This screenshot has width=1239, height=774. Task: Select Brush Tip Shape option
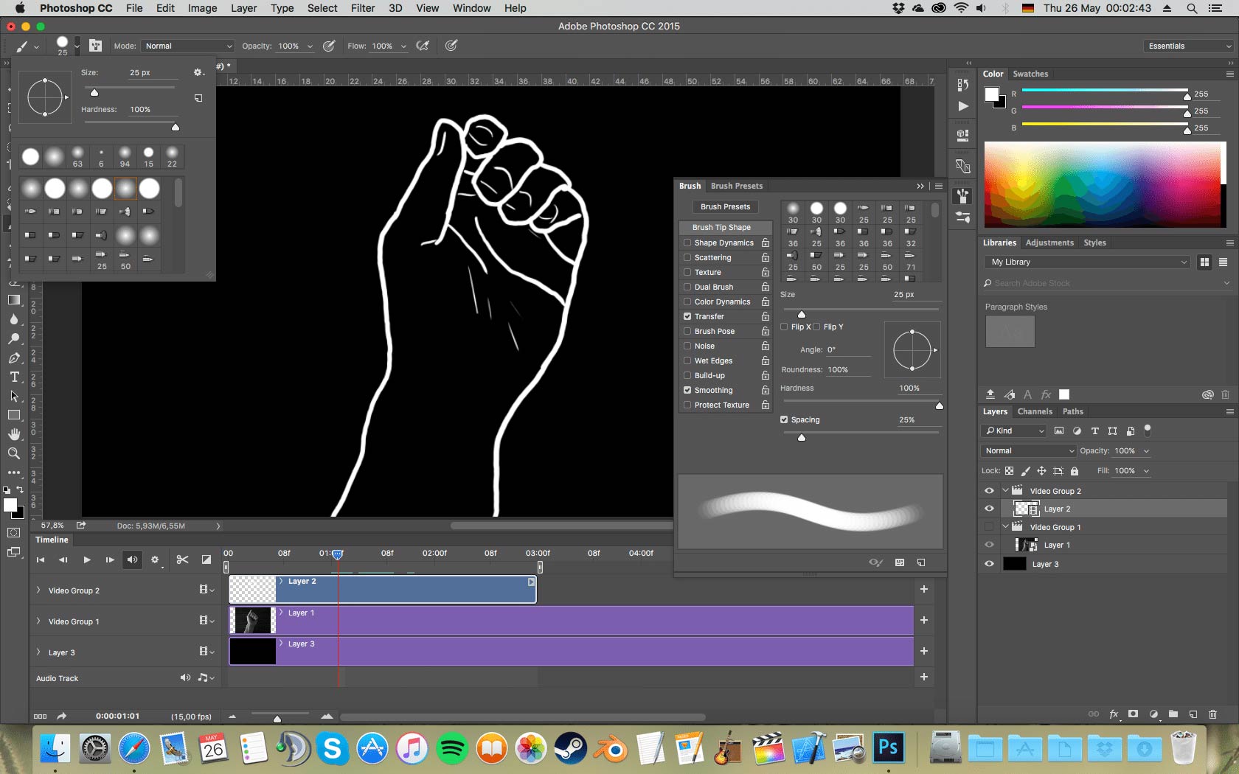point(721,227)
